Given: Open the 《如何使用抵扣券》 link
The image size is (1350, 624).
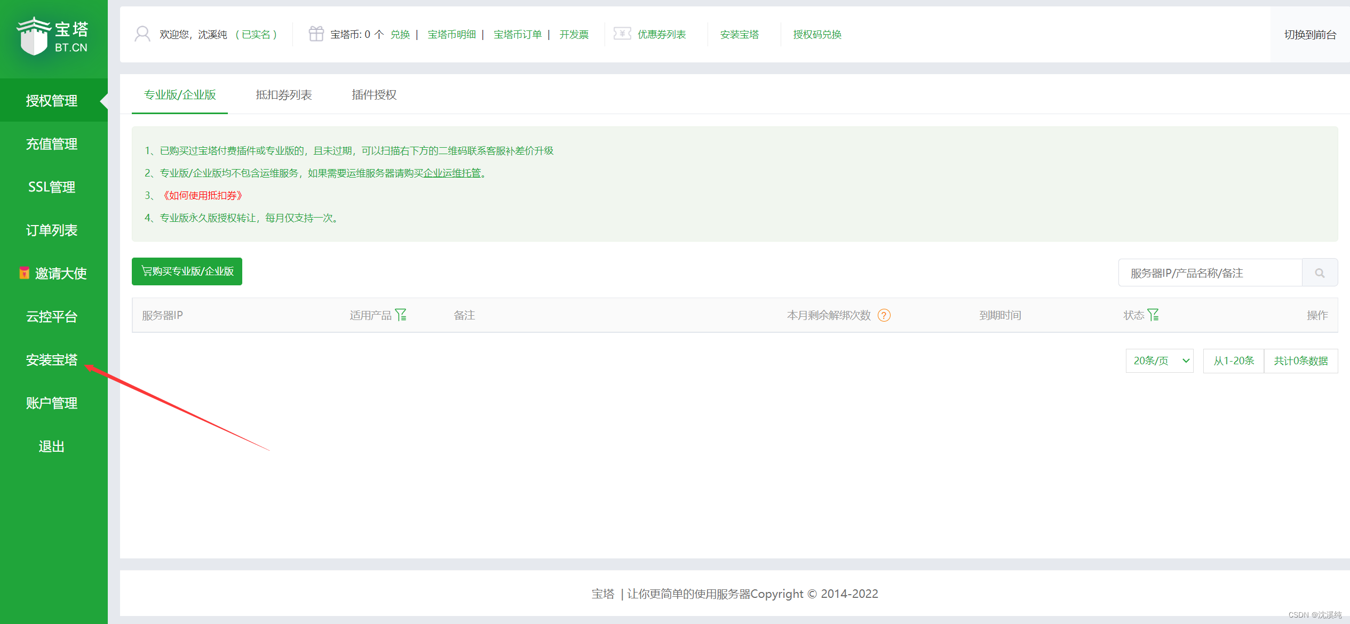Looking at the screenshot, I should click(203, 196).
